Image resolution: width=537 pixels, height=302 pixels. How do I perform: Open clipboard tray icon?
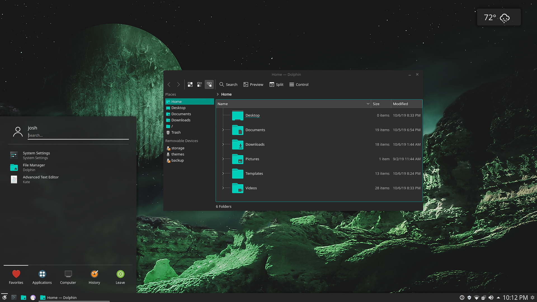coord(484,298)
